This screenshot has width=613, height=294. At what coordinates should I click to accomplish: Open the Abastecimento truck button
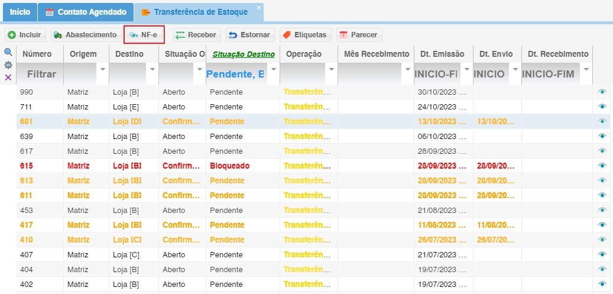(x=85, y=35)
